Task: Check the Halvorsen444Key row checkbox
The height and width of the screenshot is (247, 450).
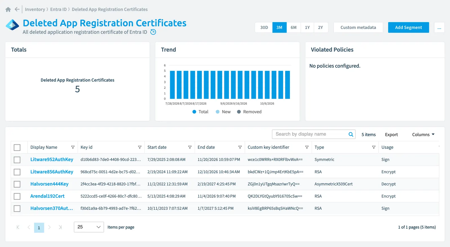Action: click(17, 184)
